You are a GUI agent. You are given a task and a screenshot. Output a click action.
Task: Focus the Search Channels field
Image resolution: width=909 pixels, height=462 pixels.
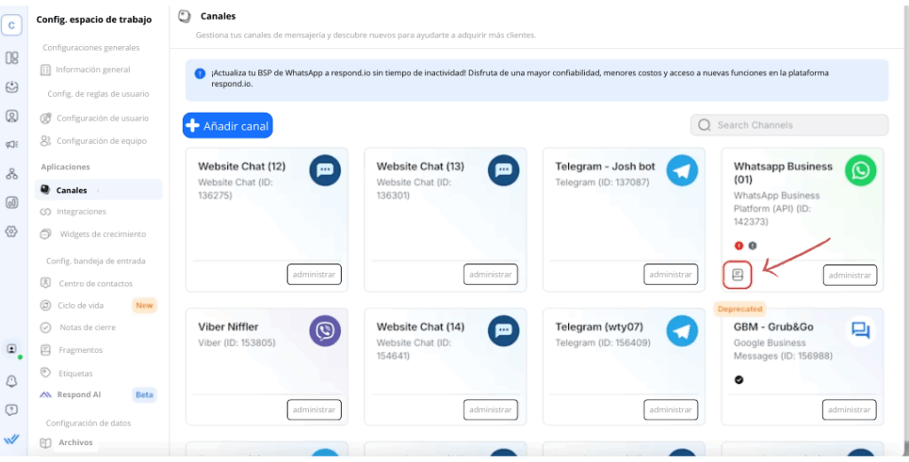(x=789, y=125)
